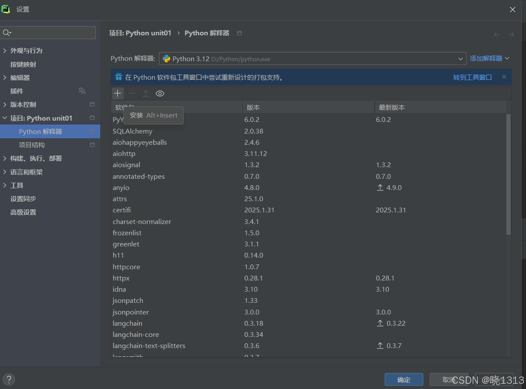Toggle the eye icon to show early releases
Screen dimensions: 526x389
(160, 93)
